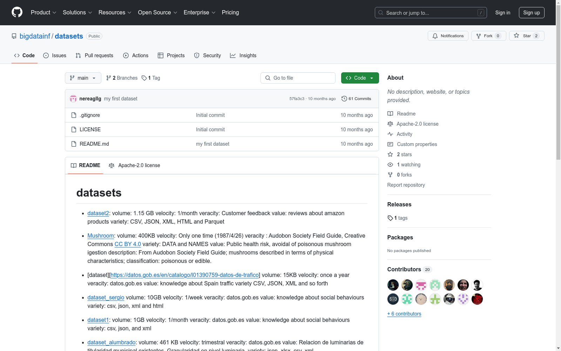Click the bell icon in Notifications
Viewport: 561px width, 351px height.
(435, 36)
